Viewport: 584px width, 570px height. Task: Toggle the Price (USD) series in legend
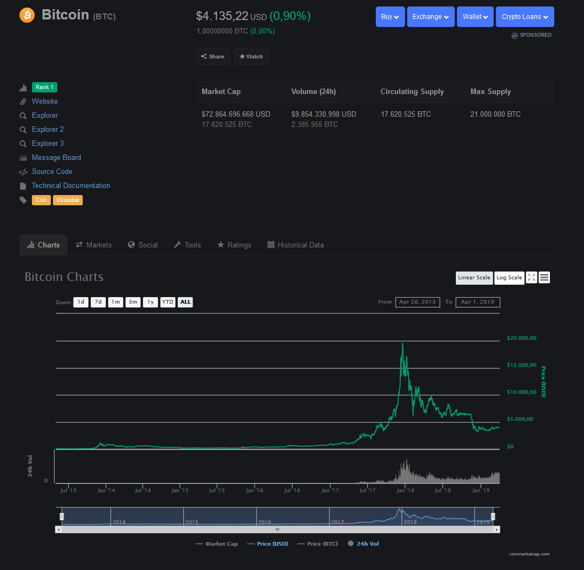[268, 544]
